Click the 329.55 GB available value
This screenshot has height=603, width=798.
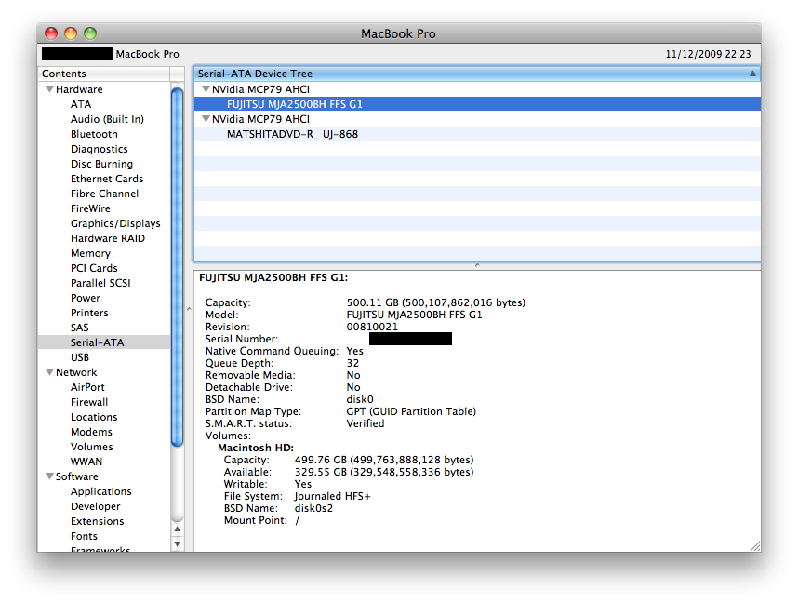pos(384,472)
